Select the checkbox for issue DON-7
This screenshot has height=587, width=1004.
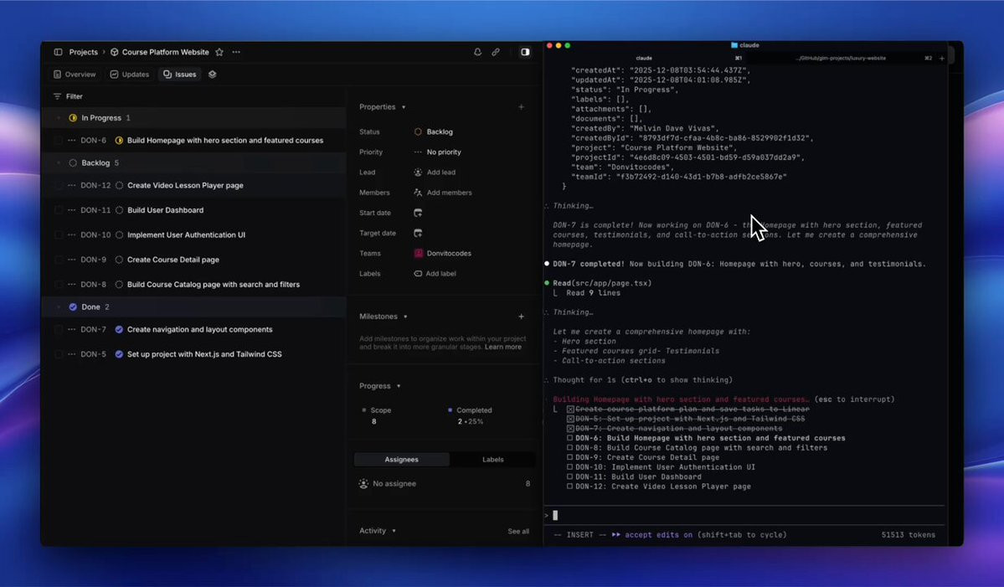[x=59, y=330]
